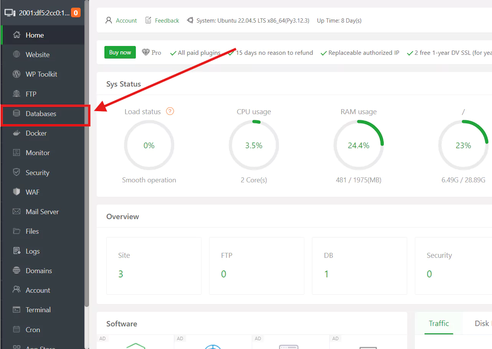
Task: Open the Mail Server menu item
Action: pos(42,211)
